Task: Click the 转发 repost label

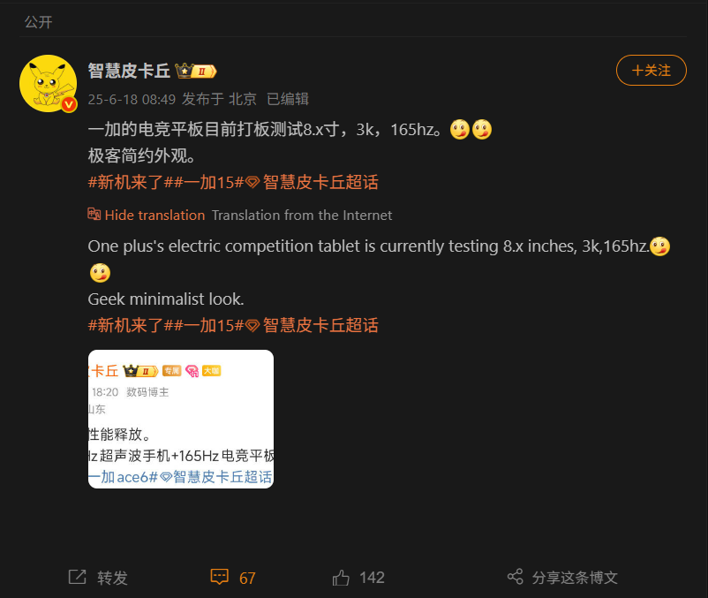Action: pos(112,578)
